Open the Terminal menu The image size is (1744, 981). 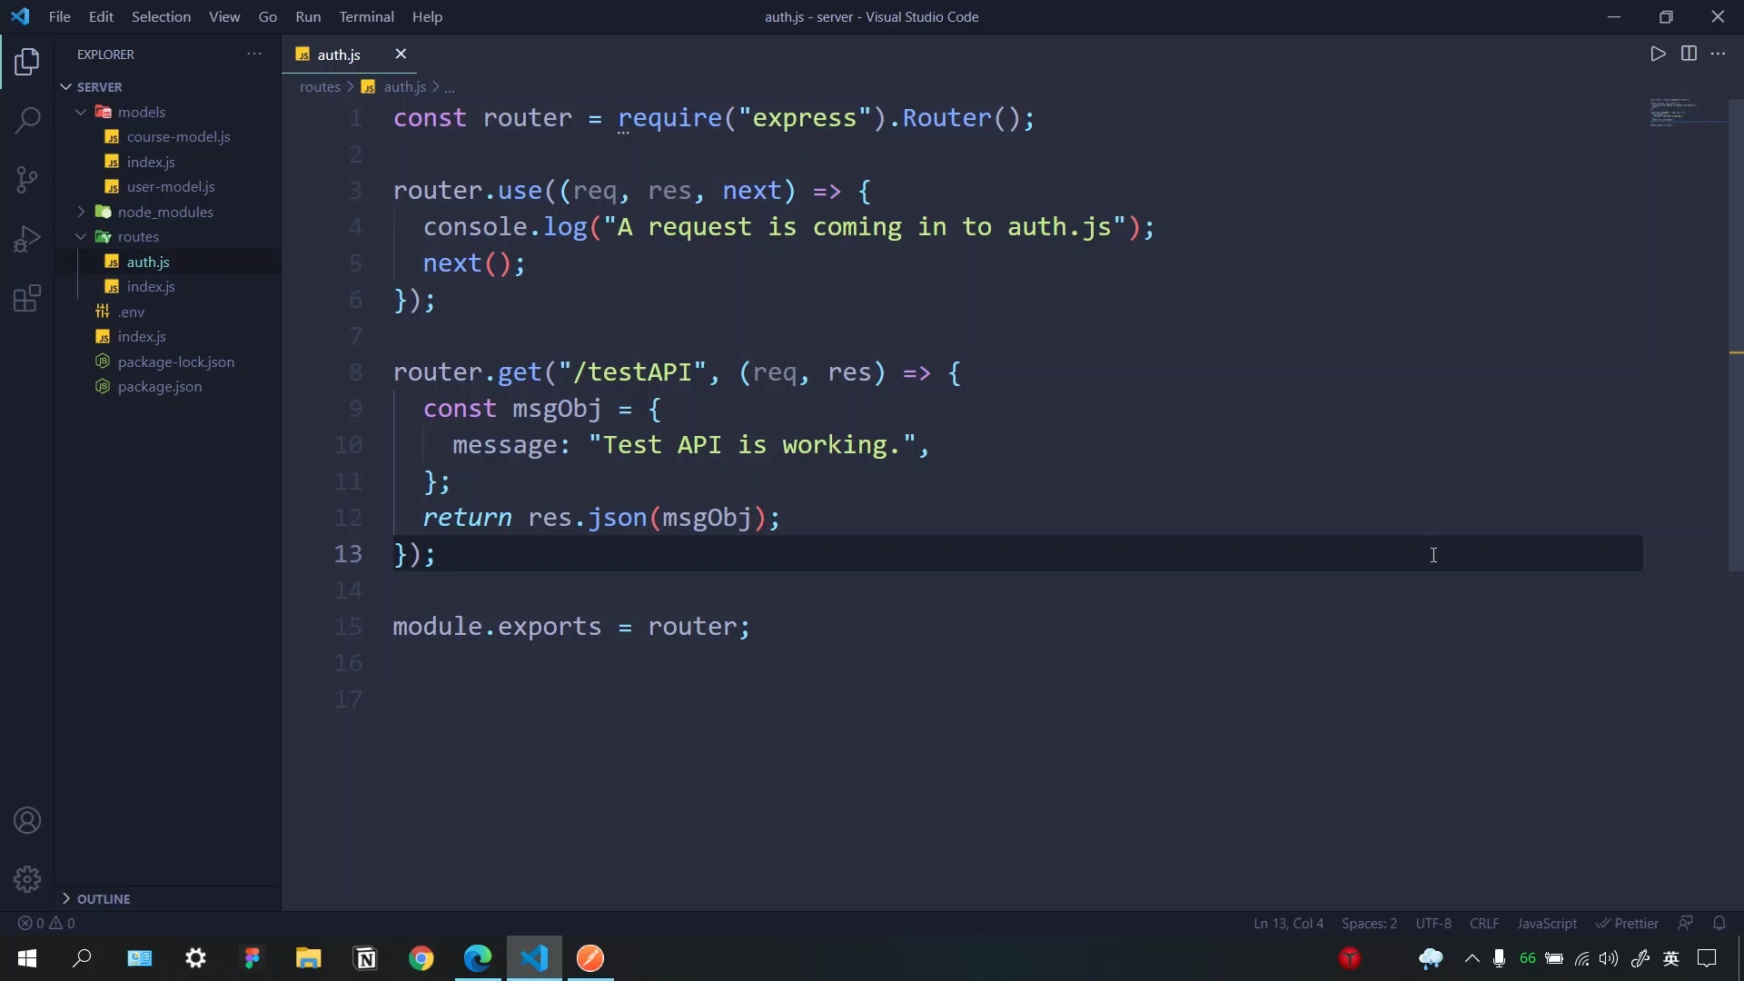(x=366, y=16)
